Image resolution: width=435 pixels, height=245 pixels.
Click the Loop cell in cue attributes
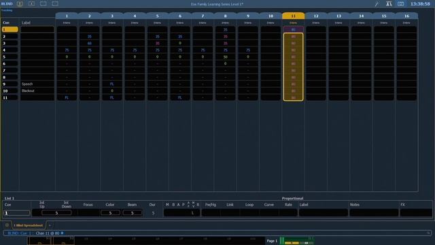coord(249,213)
